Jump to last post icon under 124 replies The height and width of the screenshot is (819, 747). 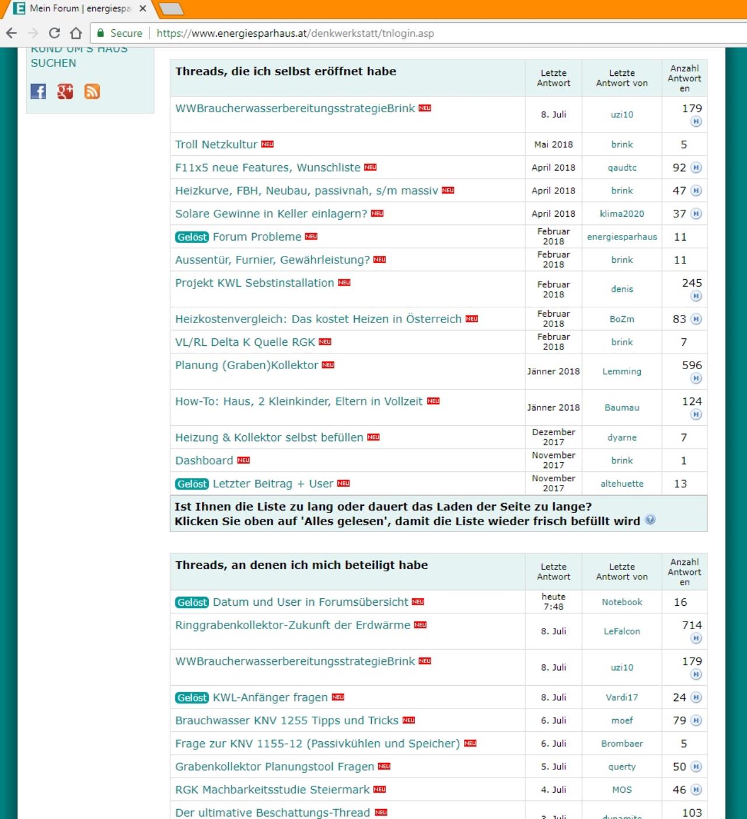tap(696, 415)
